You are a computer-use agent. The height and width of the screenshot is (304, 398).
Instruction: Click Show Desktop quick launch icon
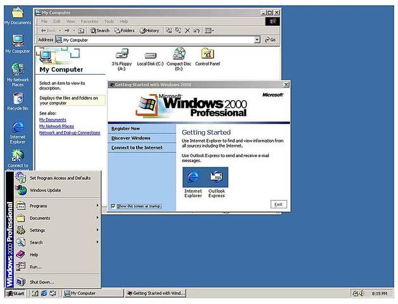[35, 293]
